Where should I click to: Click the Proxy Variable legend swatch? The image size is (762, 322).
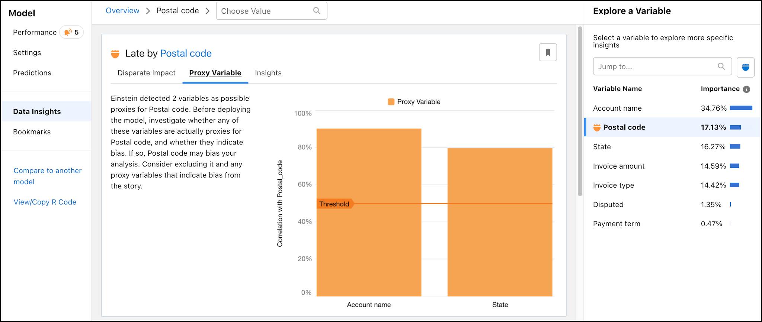click(x=391, y=102)
